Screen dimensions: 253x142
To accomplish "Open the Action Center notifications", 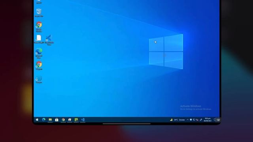I will point(215,120).
